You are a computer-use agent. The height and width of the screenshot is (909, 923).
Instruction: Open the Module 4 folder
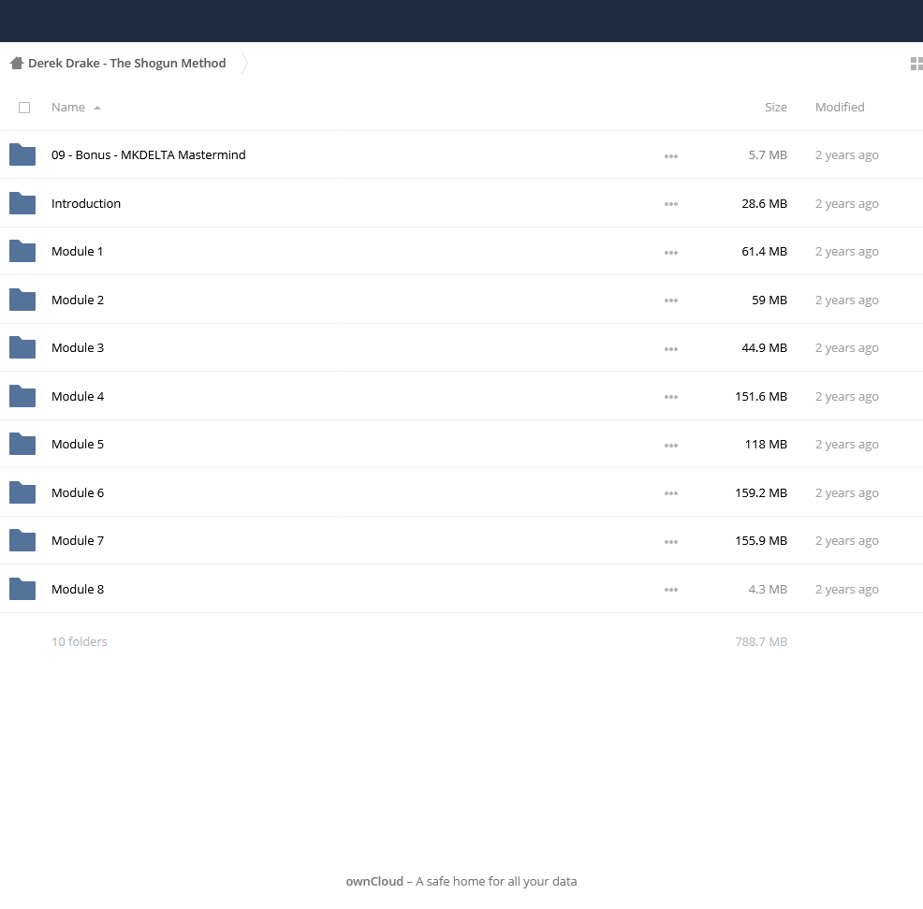78,396
